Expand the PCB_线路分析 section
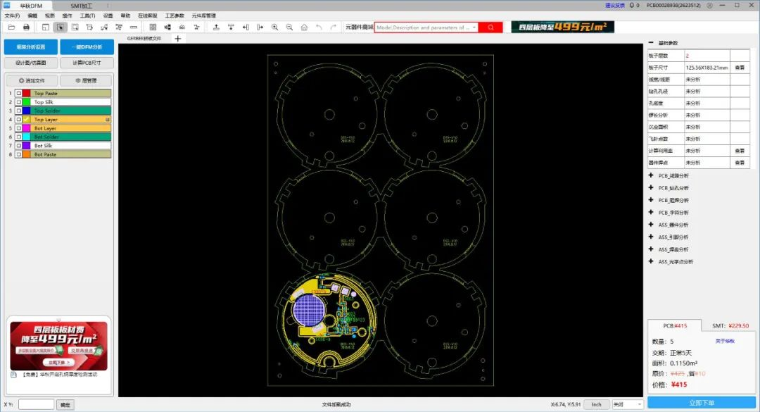Viewport: 760px width, 412px height. [x=651, y=175]
